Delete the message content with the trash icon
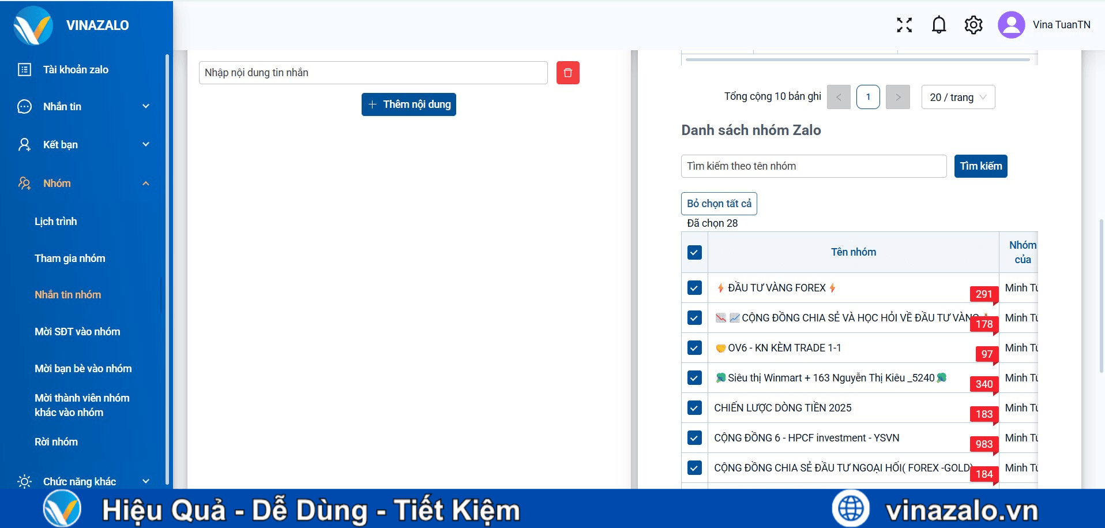The image size is (1105, 528). [567, 72]
